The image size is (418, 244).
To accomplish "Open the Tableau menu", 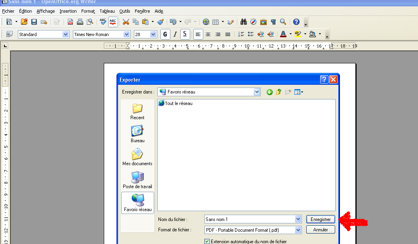I will click(x=107, y=11).
